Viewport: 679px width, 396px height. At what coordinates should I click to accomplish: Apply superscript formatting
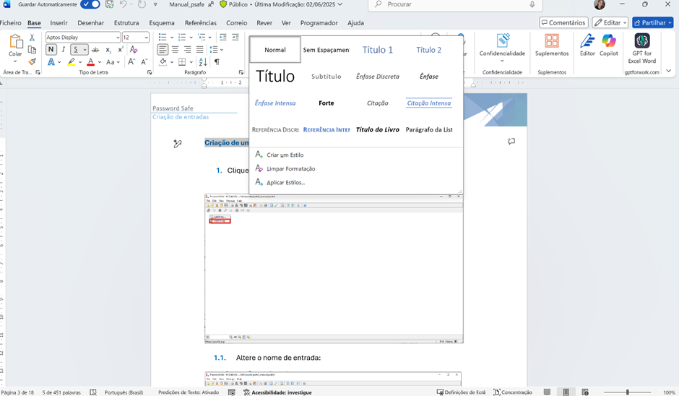tap(120, 50)
